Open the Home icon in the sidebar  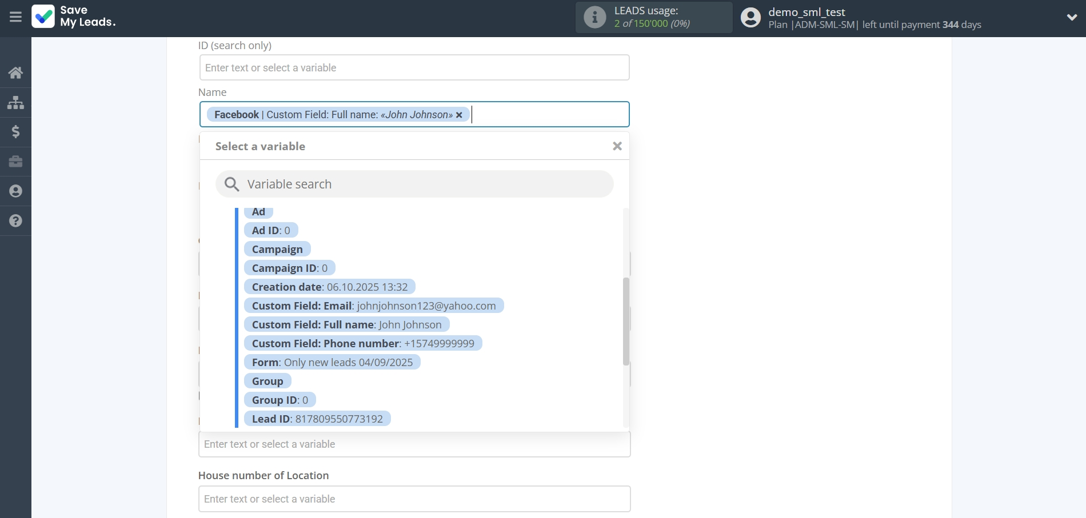tap(15, 73)
